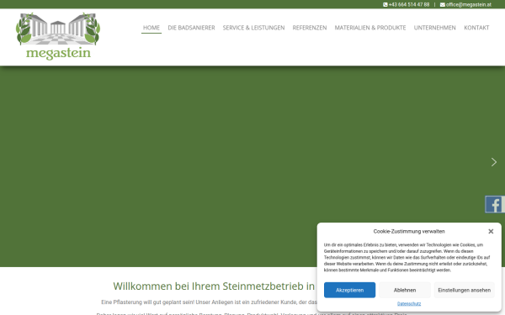Screen dimensions: 505x315
Task: Click the Willkommen bei Ihrem Steinmetzbetrieb heading
Action: 214,286
